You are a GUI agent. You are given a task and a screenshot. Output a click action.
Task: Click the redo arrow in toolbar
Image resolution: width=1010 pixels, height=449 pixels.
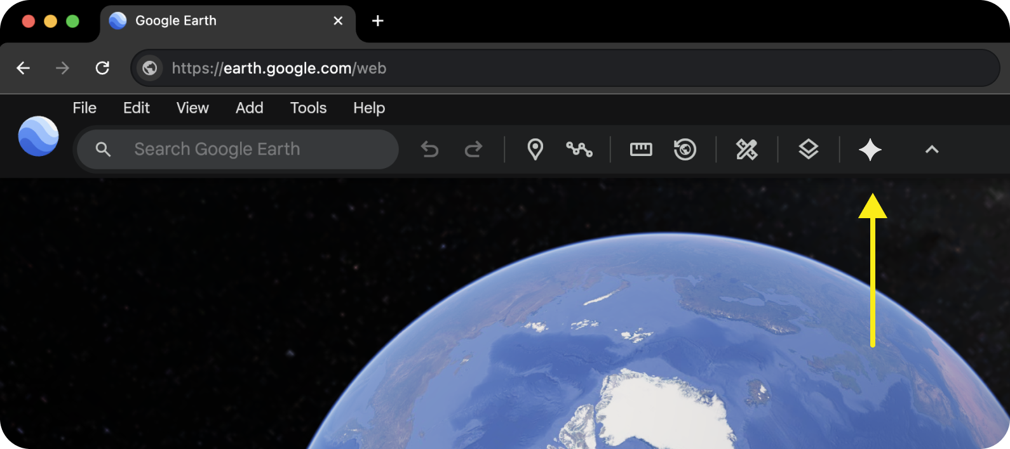click(473, 150)
